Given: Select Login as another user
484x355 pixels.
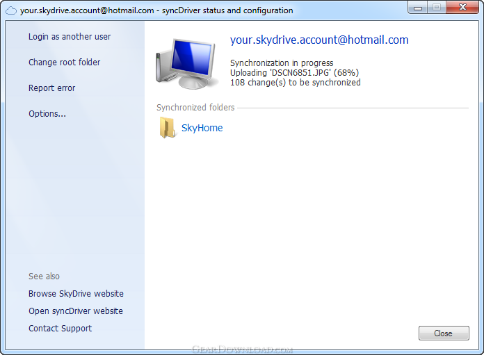Looking at the screenshot, I should 70,37.
